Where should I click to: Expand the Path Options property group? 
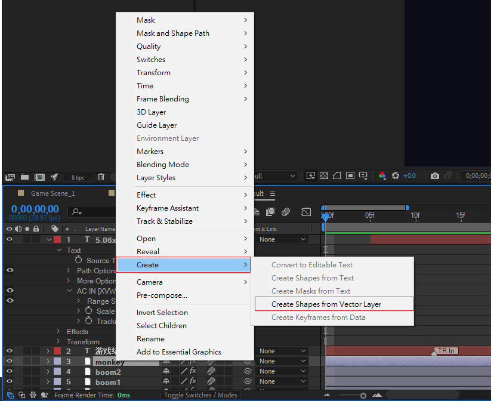click(x=69, y=270)
